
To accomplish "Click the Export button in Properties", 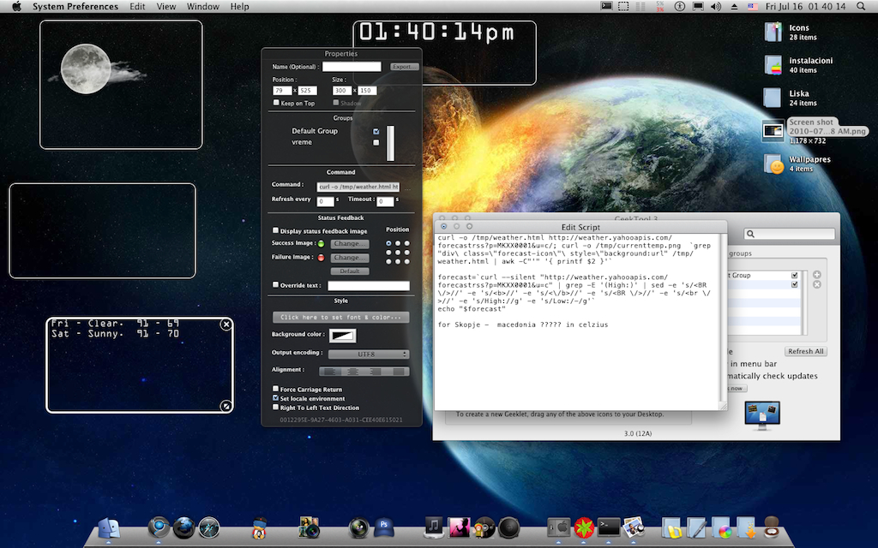I will [x=403, y=67].
